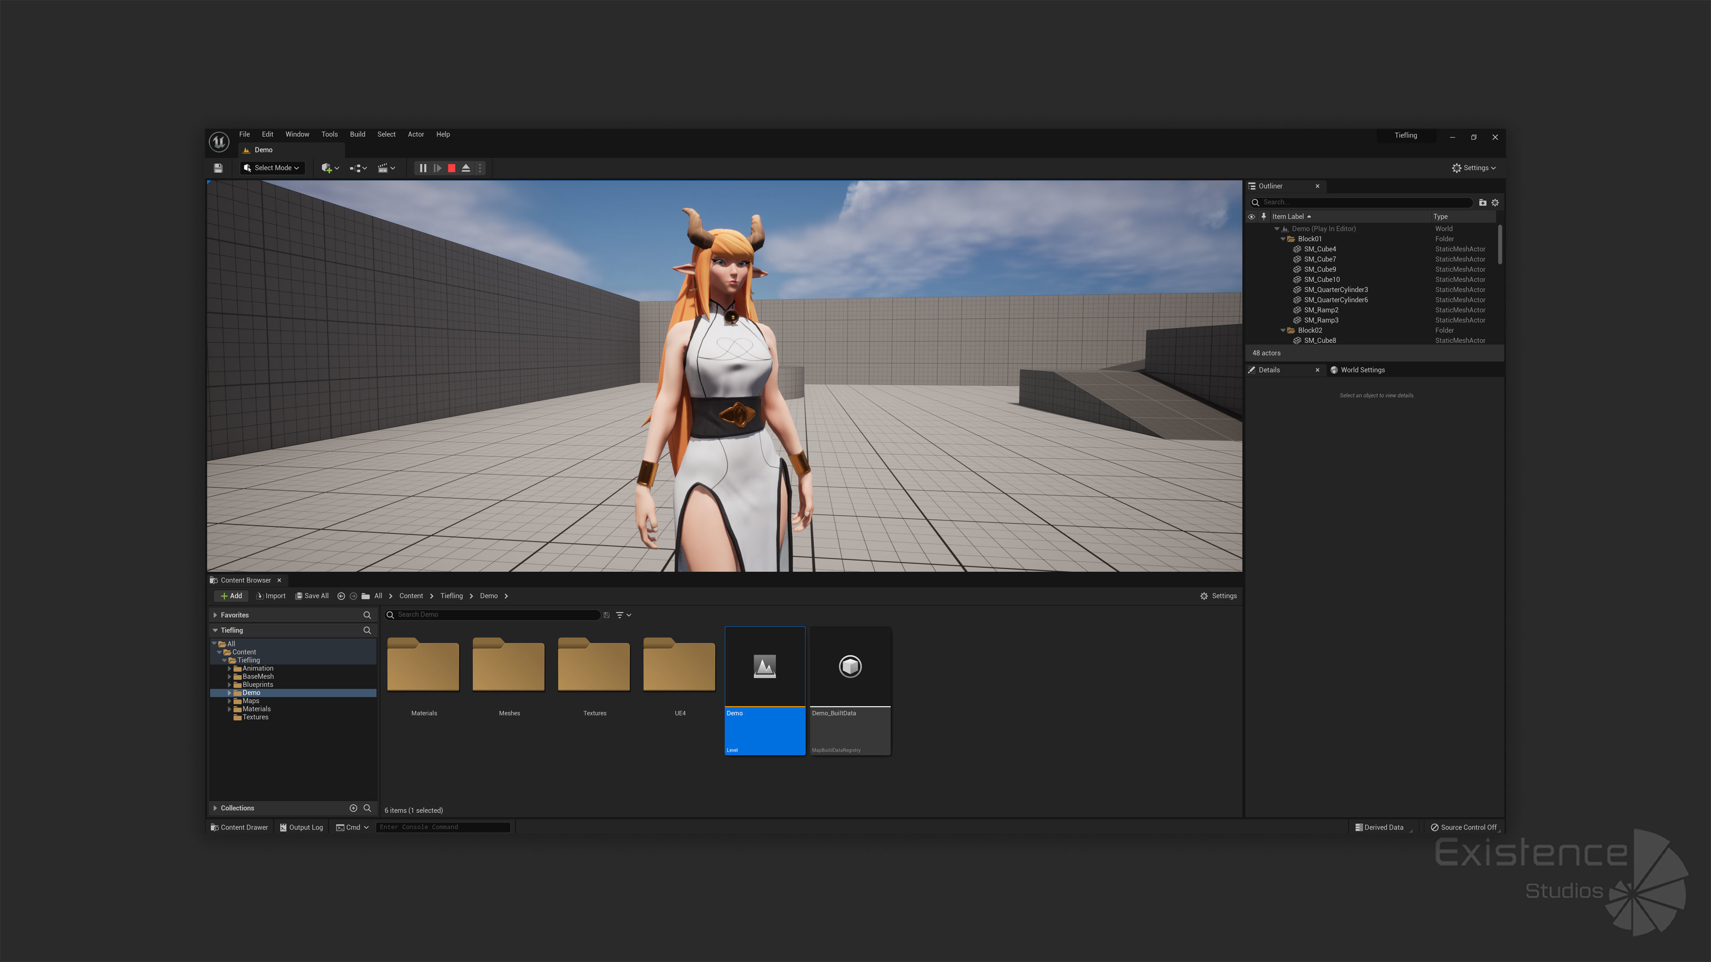This screenshot has width=1711, height=962.
Task: Click the Search Demo asset field
Action: pyautogui.click(x=493, y=615)
